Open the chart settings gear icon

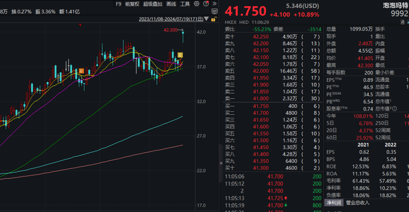(196, 4)
